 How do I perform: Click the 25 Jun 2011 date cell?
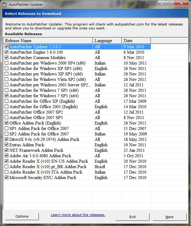click(x=134, y=150)
